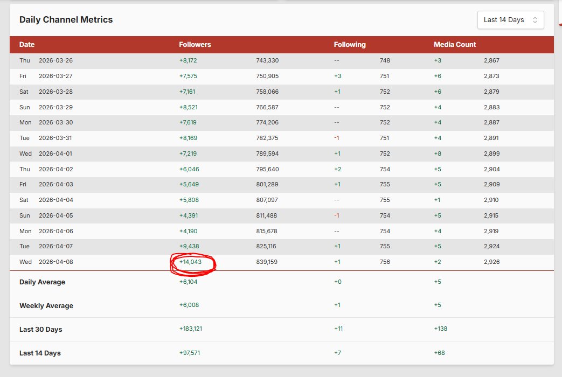Select date 2026-03-26 cell

point(55,60)
